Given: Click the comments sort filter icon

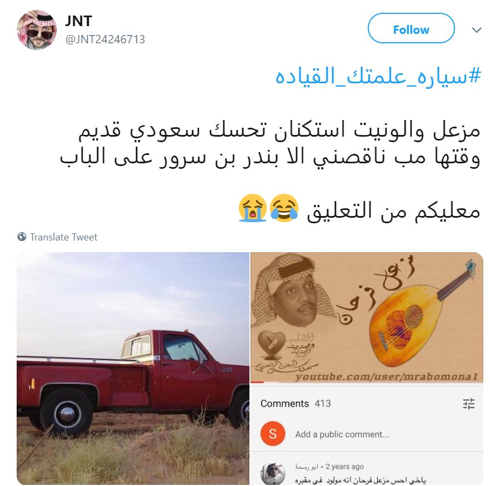Looking at the screenshot, I should pos(468,404).
